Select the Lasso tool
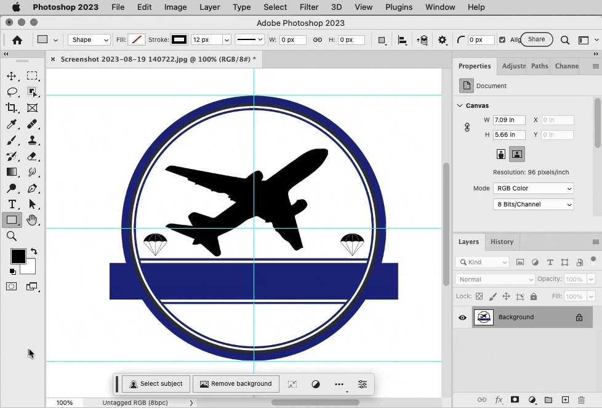Viewport: 602px width, 408px height. pos(12,92)
